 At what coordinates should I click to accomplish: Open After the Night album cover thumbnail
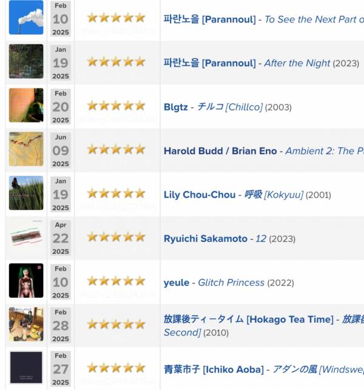(x=26, y=61)
